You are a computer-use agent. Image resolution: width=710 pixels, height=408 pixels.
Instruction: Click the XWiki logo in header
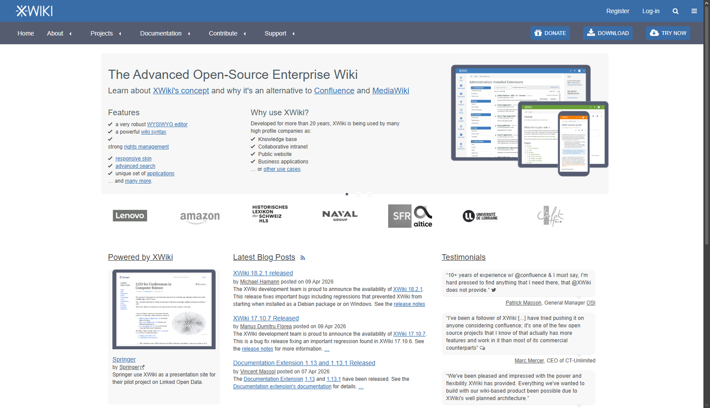pos(34,11)
